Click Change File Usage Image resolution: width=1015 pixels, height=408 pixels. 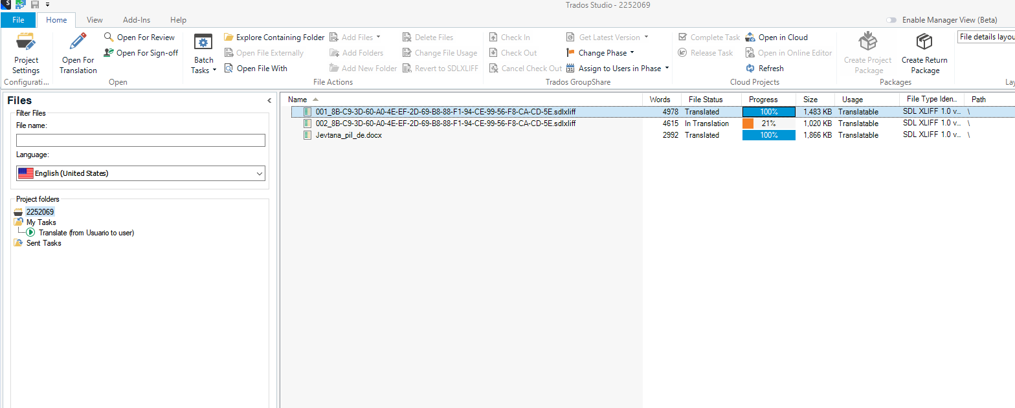coord(440,53)
